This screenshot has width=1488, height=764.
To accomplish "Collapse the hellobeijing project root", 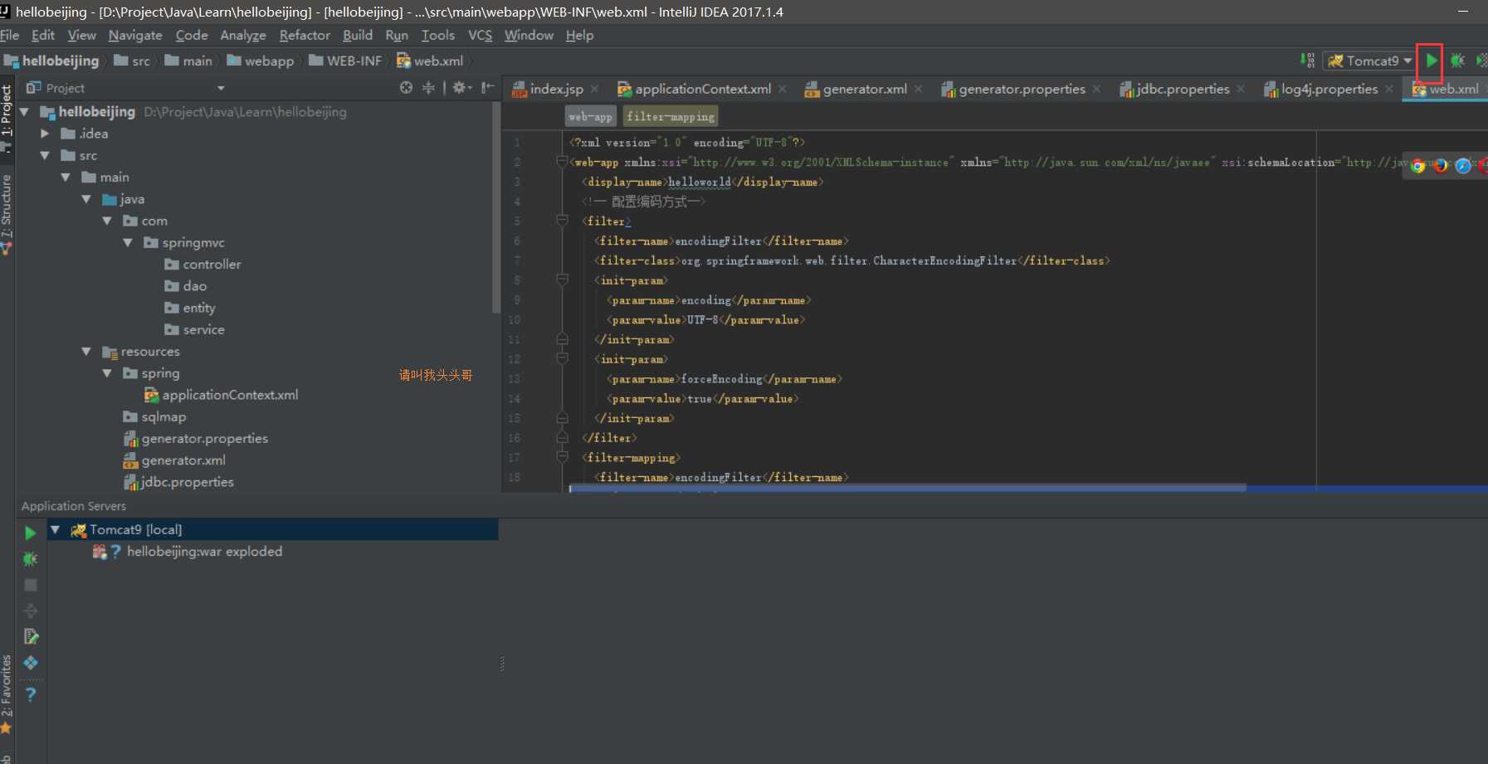I will (x=25, y=111).
